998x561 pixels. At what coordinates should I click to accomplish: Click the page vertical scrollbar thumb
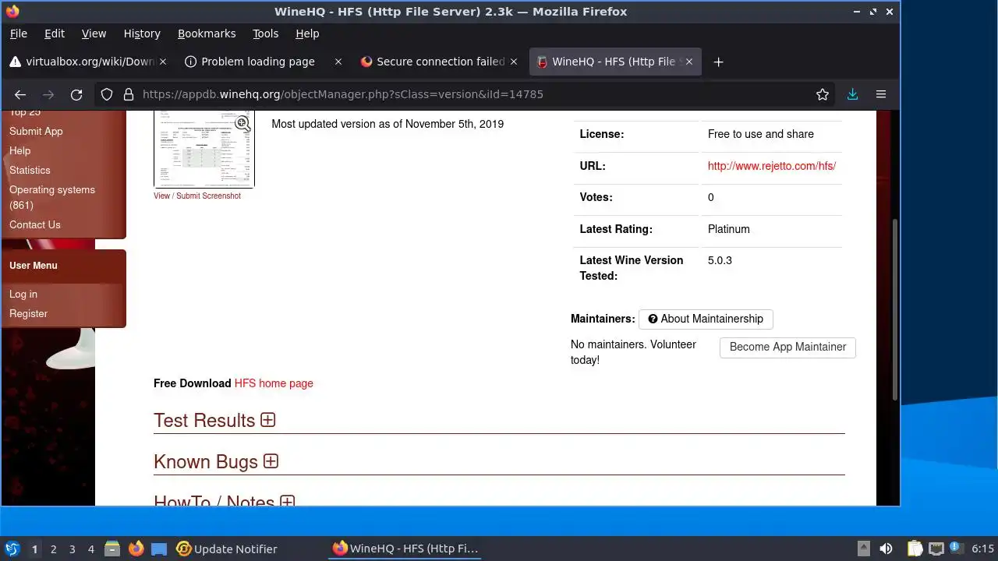[x=895, y=309]
